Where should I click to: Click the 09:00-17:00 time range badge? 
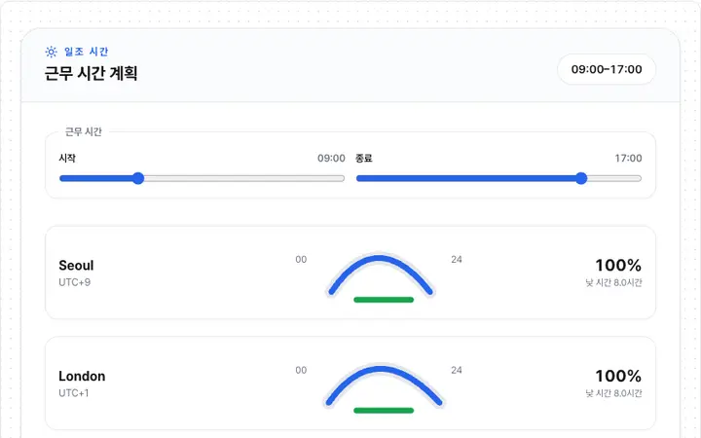[x=607, y=69]
